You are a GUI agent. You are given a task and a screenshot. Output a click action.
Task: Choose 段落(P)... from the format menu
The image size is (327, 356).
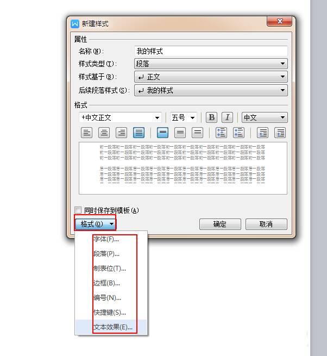point(111,254)
